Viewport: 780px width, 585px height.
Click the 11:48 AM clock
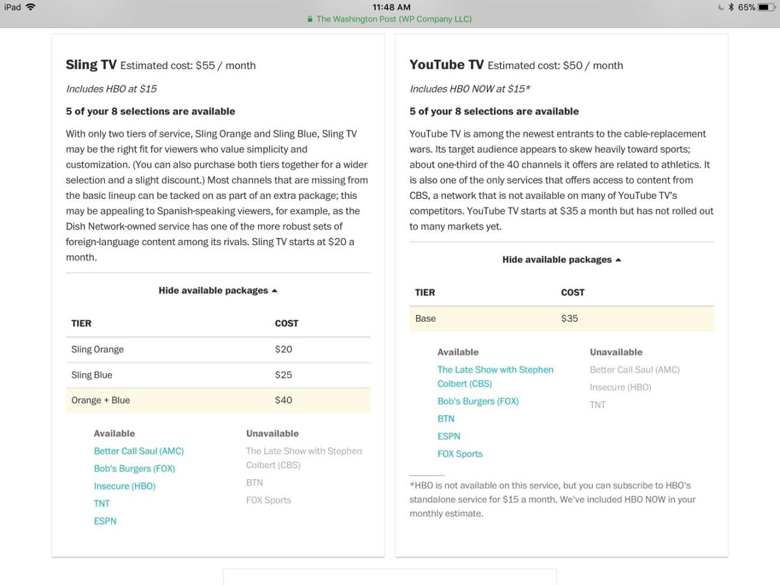390,7
